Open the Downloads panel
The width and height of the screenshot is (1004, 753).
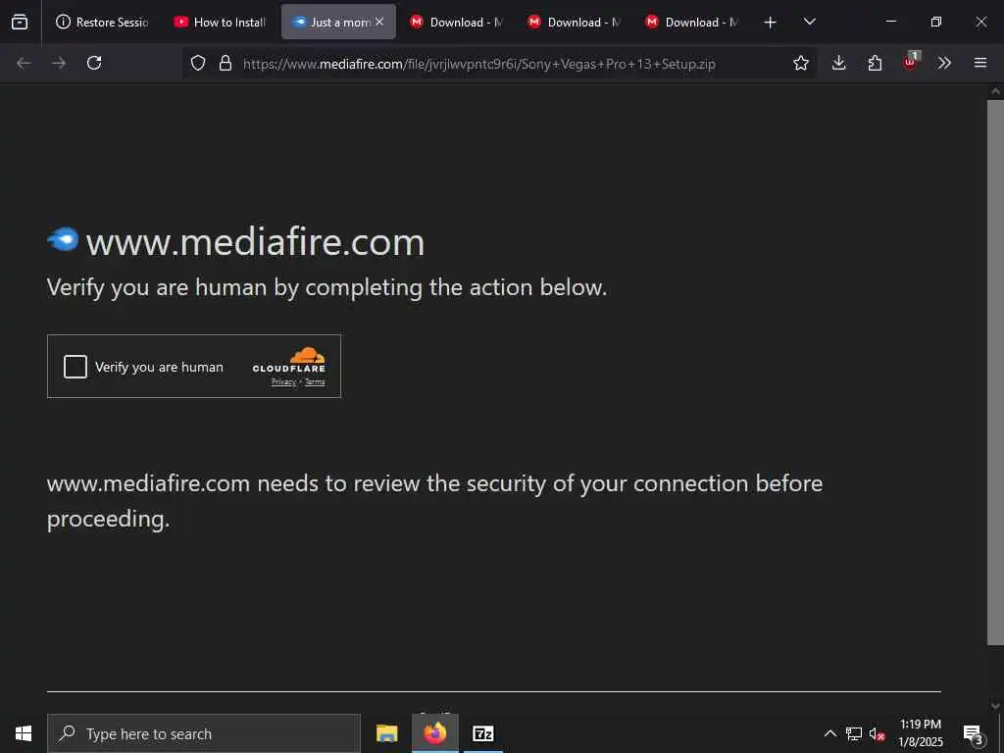click(839, 63)
